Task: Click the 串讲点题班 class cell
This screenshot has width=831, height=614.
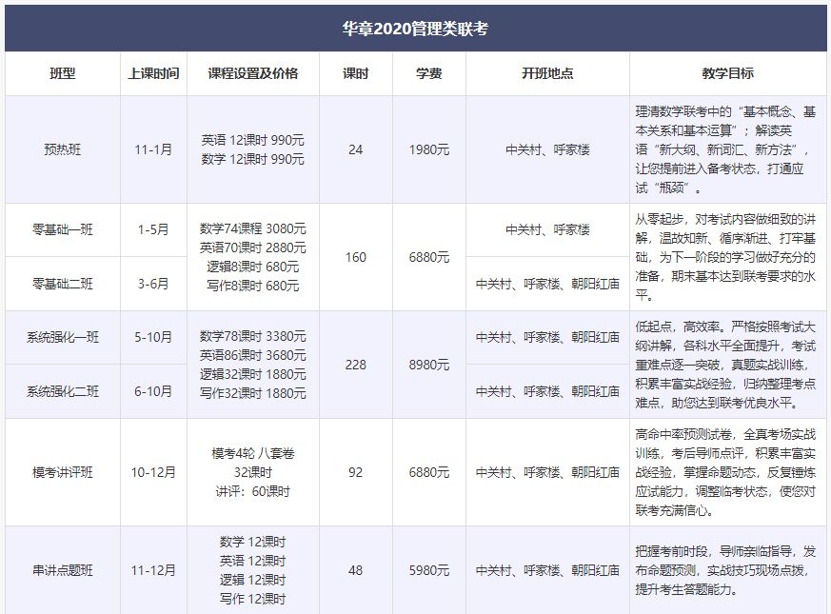Action: [x=63, y=570]
